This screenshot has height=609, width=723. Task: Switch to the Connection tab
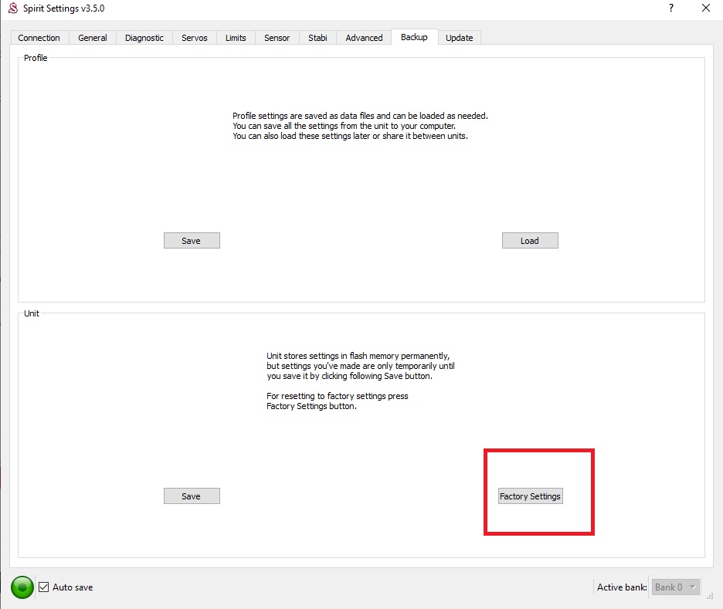point(39,38)
